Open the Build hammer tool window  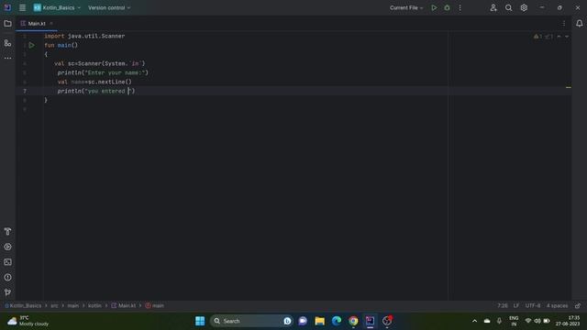pyautogui.click(x=7, y=231)
